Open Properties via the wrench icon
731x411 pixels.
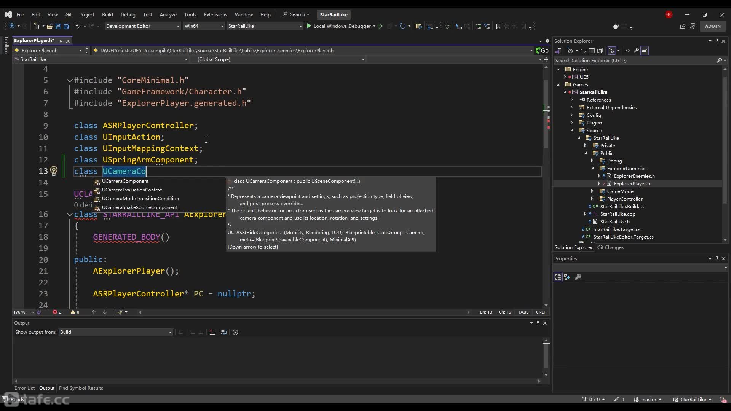636,51
